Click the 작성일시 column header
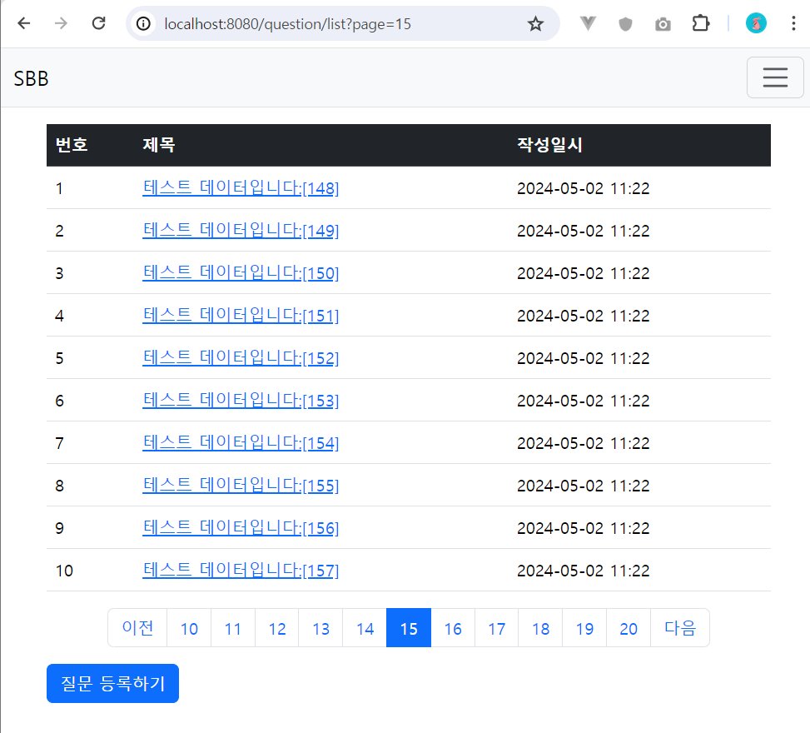 pyautogui.click(x=549, y=145)
